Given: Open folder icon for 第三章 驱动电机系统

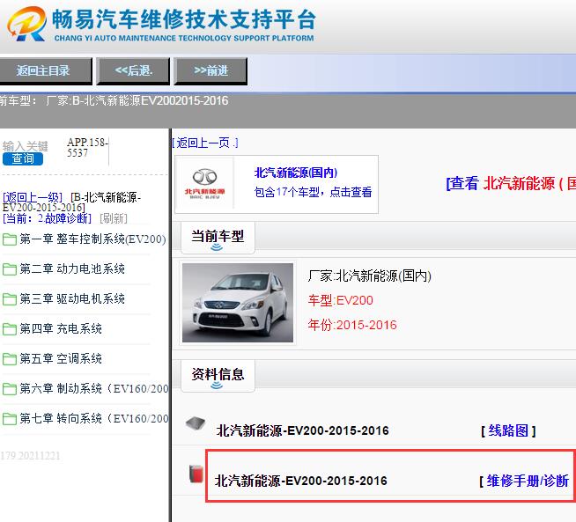Looking at the screenshot, I should point(9,298).
